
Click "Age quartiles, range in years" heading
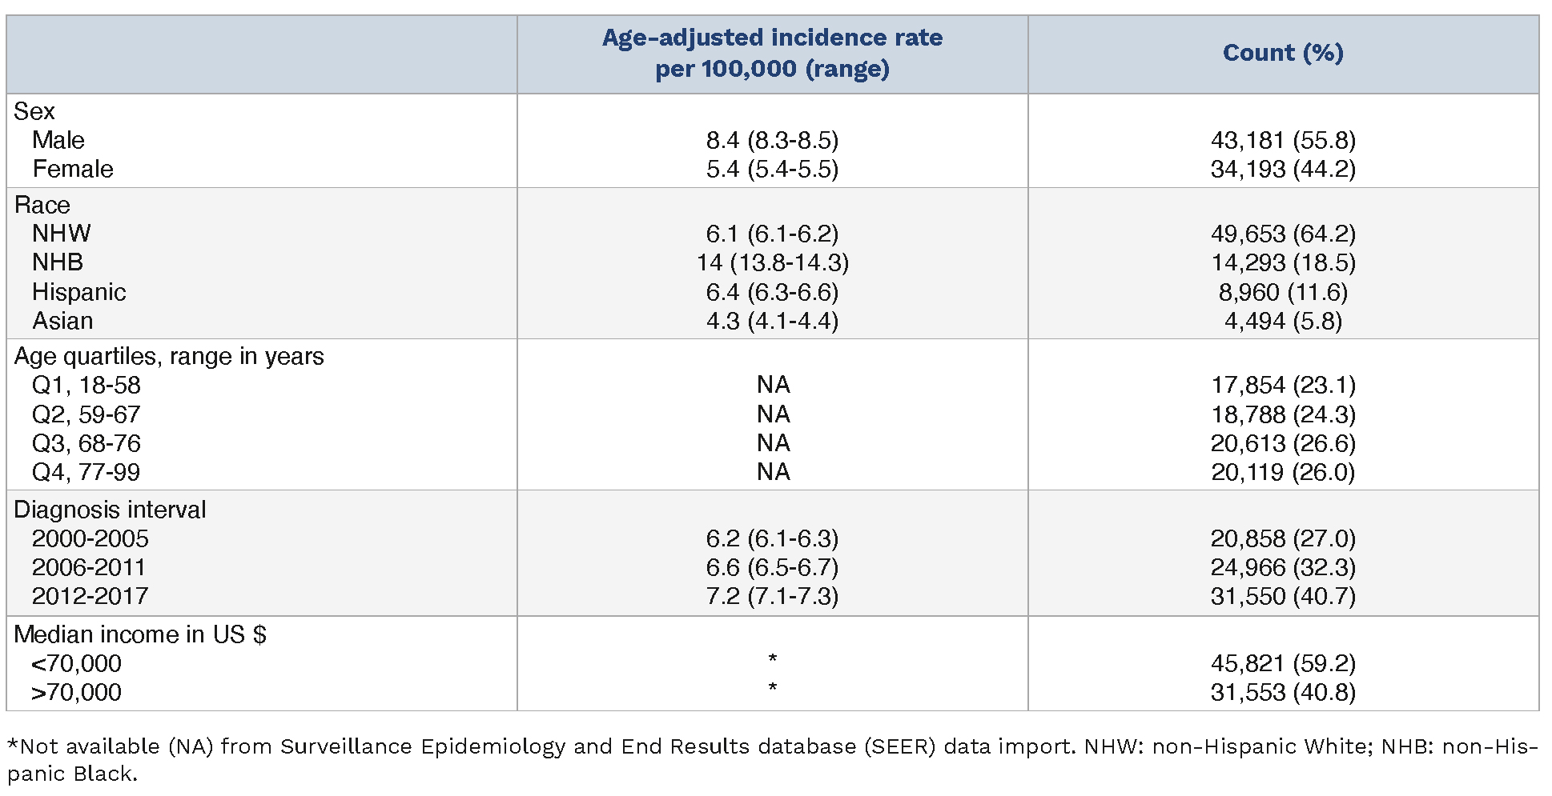pos(169,356)
